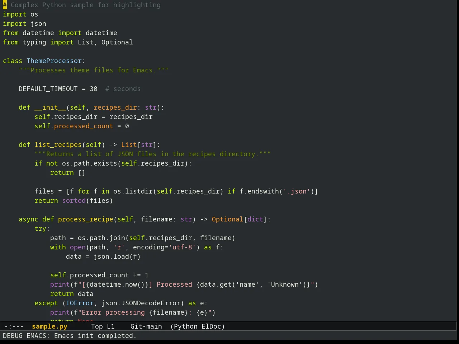Click the L1 line number indicator

[x=110, y=326]
